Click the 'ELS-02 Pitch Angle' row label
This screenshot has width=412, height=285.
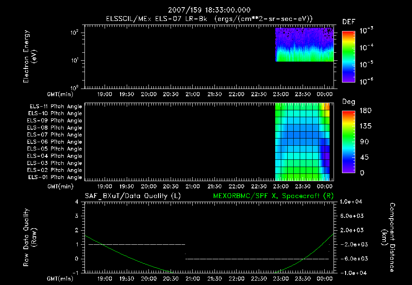click(x=55, y=170)
